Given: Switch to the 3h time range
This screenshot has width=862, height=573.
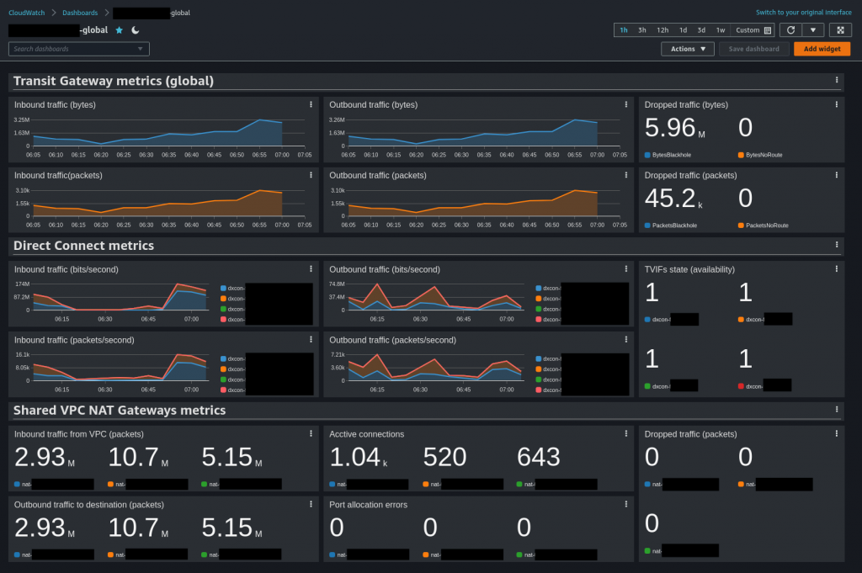Looking at the screenshot, I should tap(643, 29).
